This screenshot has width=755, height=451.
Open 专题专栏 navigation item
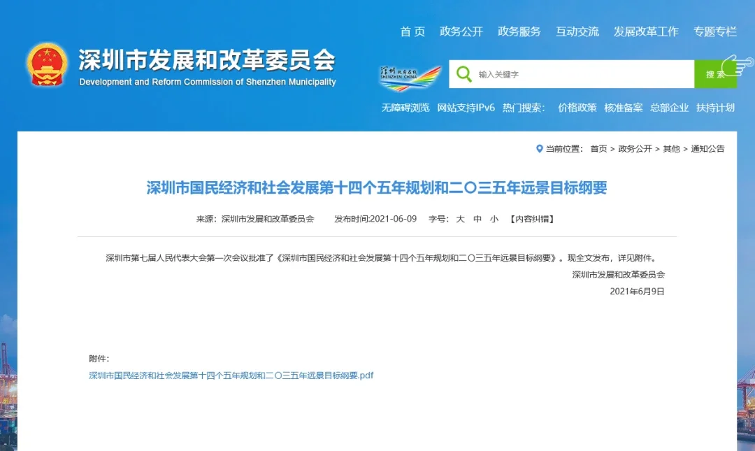(x=715, y=31)
